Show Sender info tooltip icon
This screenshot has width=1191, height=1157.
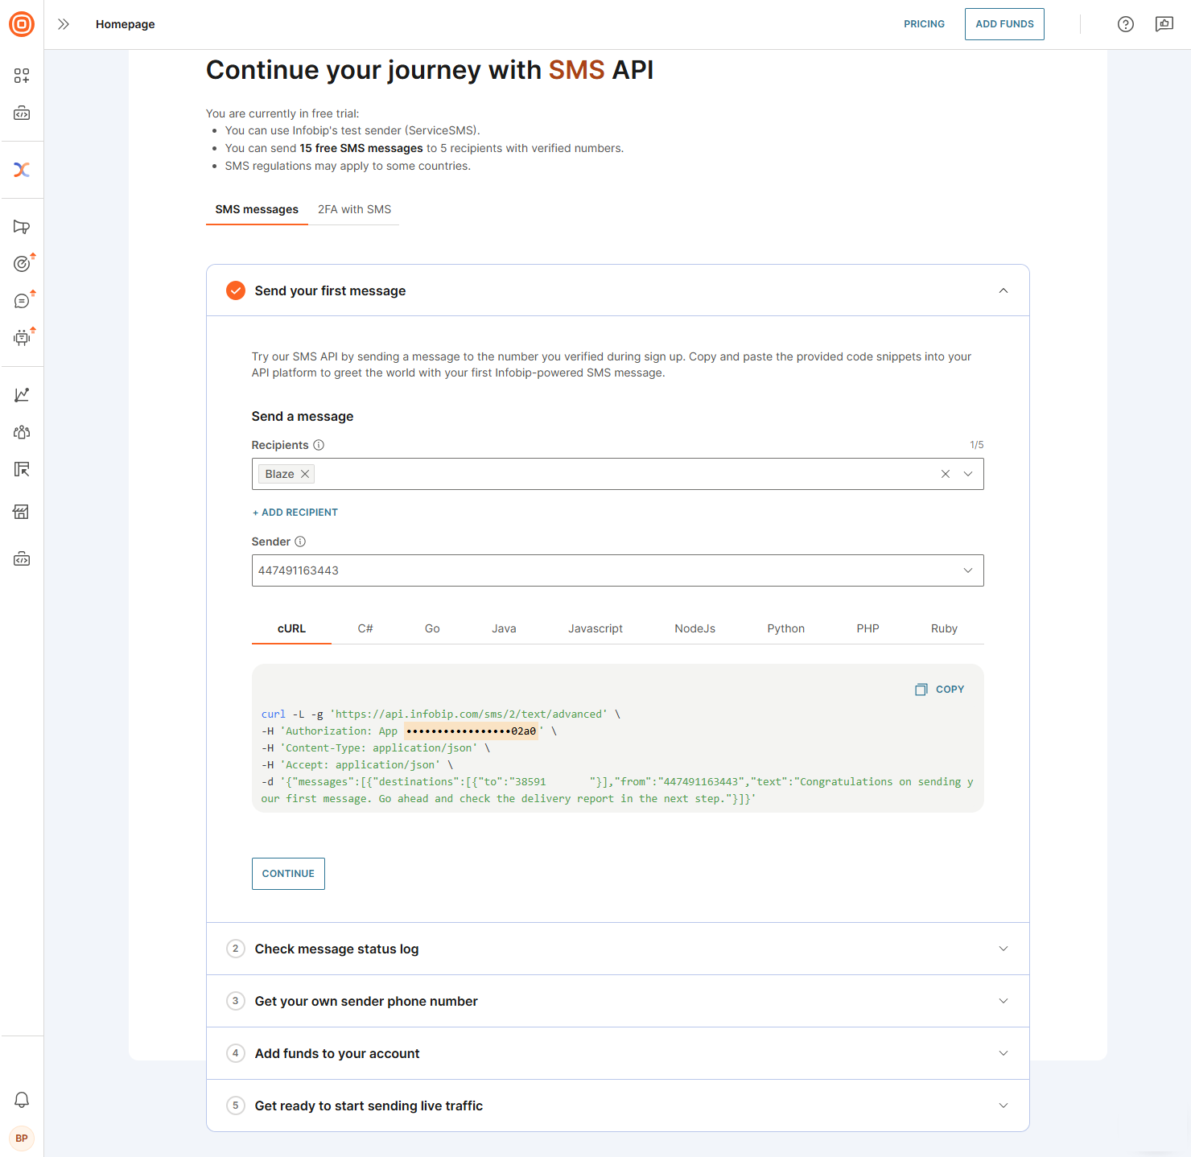point(300,541)
